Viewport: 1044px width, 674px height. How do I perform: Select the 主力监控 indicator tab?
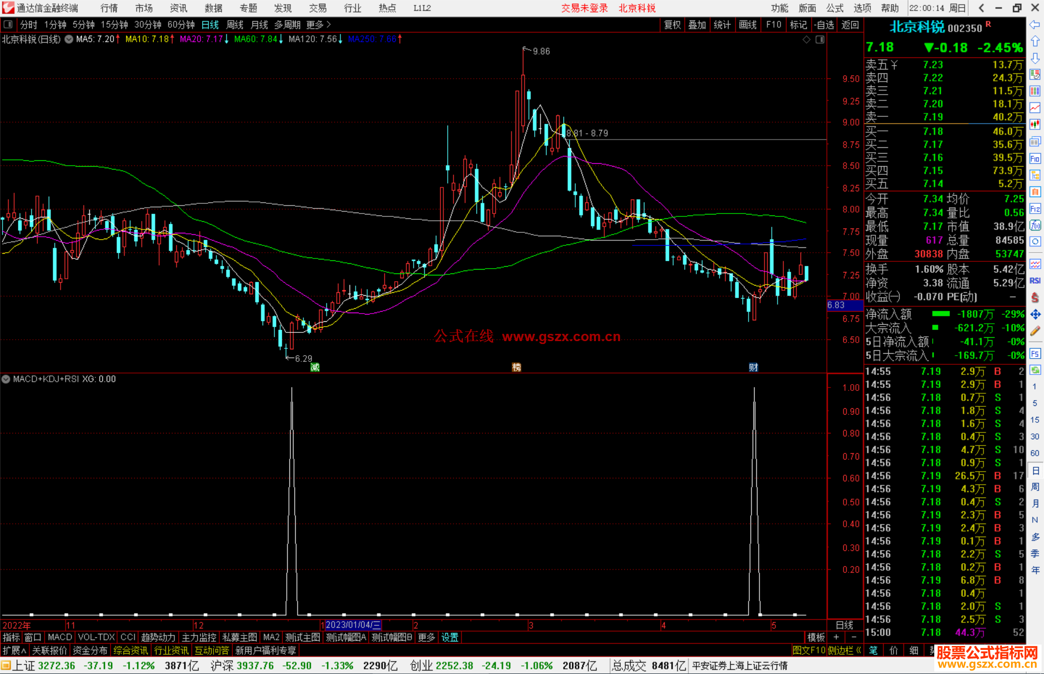[x=199, y=637]
